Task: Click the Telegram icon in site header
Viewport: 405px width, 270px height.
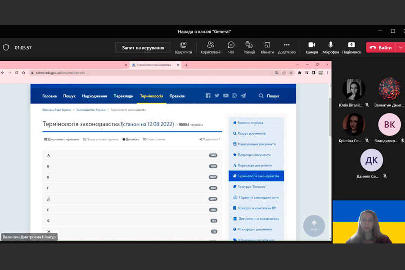Action: click(x=243, y=96)
